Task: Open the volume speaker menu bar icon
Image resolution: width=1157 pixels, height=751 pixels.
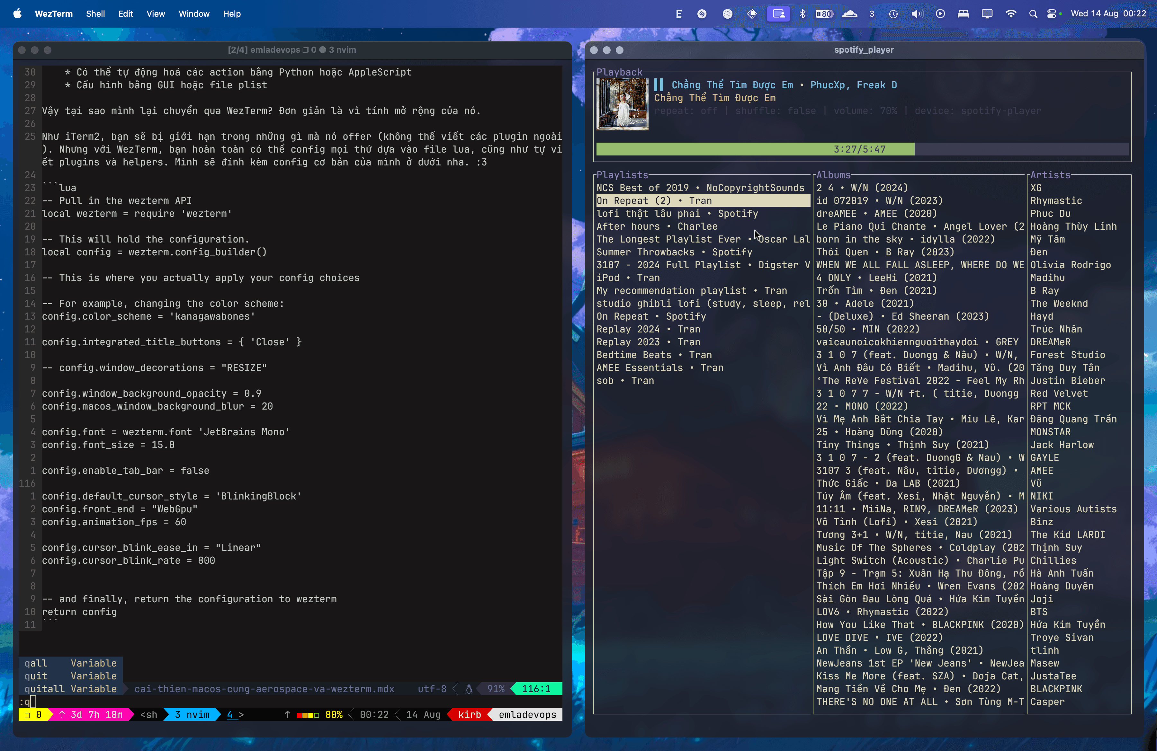Action: click(917, 13)
